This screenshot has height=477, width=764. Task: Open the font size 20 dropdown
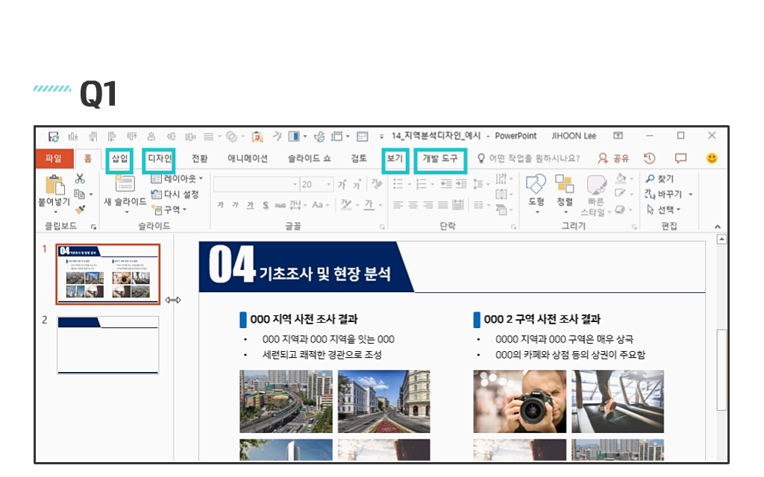316,184
